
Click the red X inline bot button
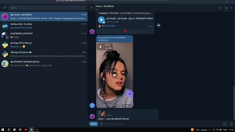[x=125, y=31]
